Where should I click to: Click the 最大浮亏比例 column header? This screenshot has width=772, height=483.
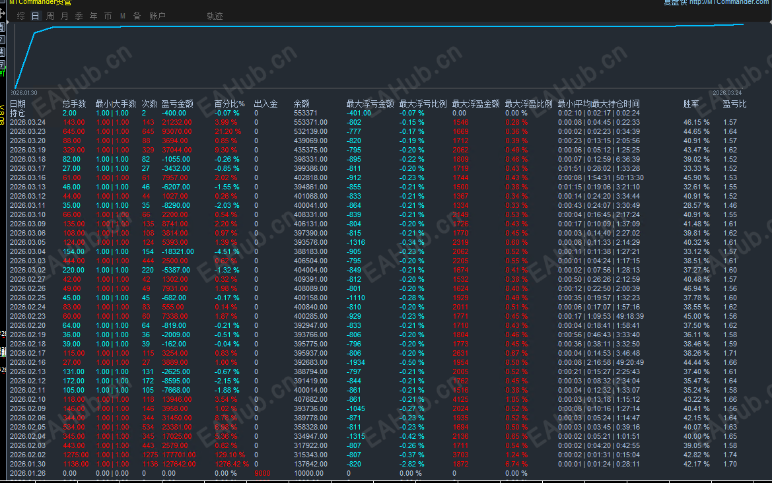tap(423, 104)
